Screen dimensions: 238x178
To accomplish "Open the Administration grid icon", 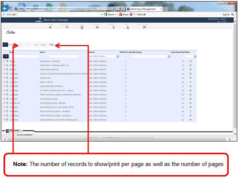I will tap(144, 27).
